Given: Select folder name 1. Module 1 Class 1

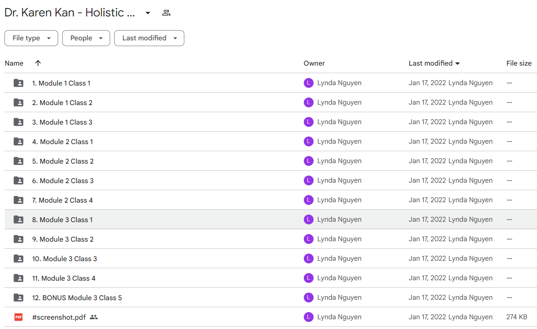Looking at the screenshot, I should coord(61,83).
